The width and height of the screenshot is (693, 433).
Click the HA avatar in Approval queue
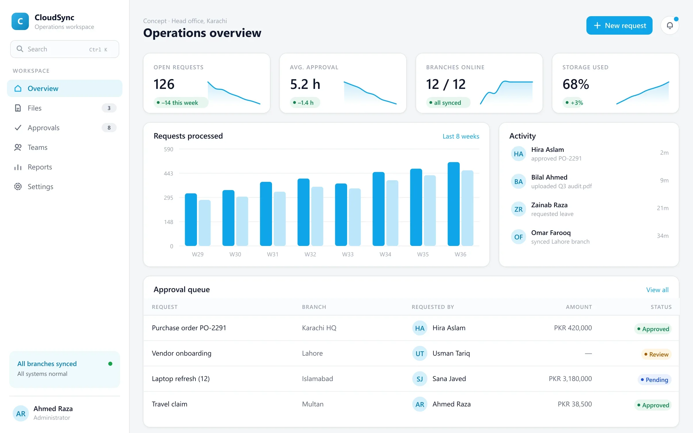(420, 328)
